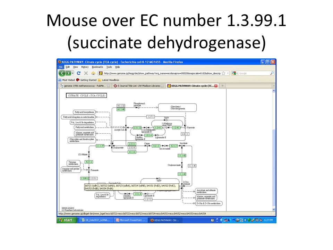Open the Fatty acid biosynthesis pathway box

84,112
